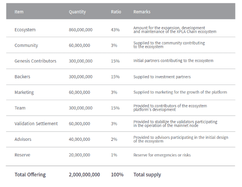Select the Validation Settlement row label

click(36, 124)
